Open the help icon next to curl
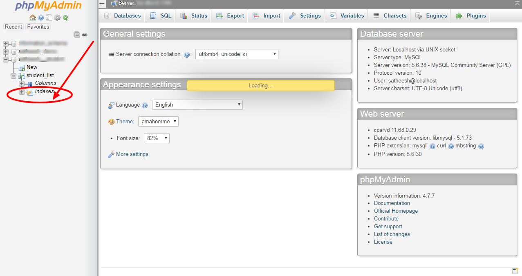This screenshot has width=522, height=276. [x=451, y=146]
